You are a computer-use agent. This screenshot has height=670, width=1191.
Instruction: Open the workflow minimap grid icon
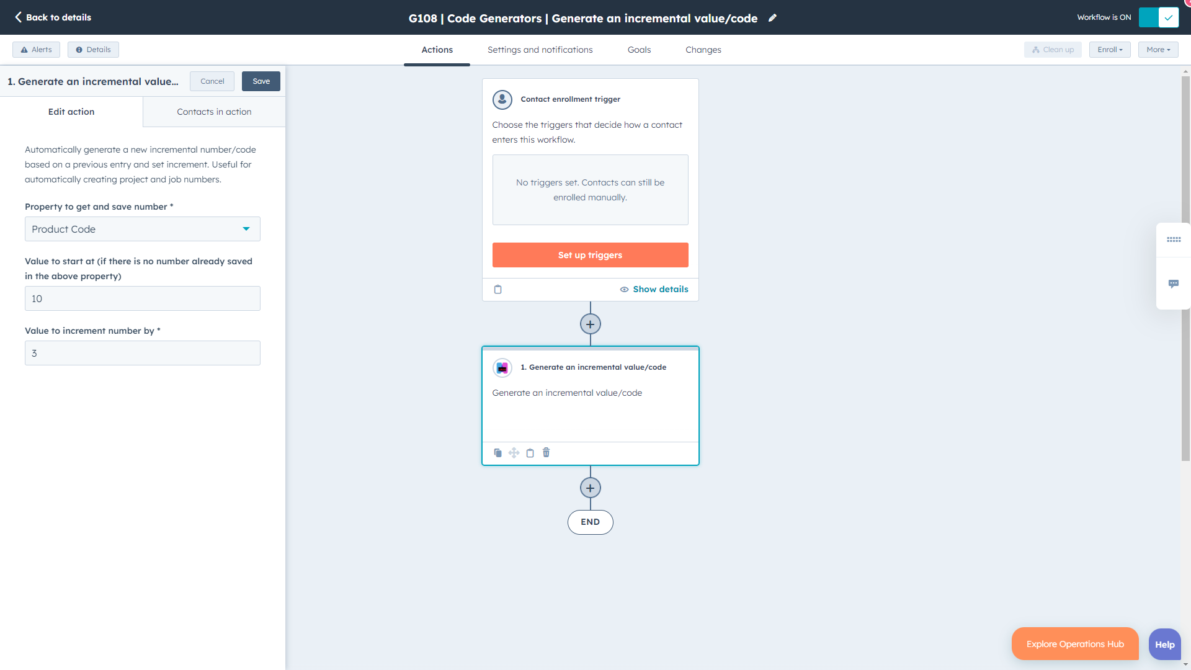1174,240
